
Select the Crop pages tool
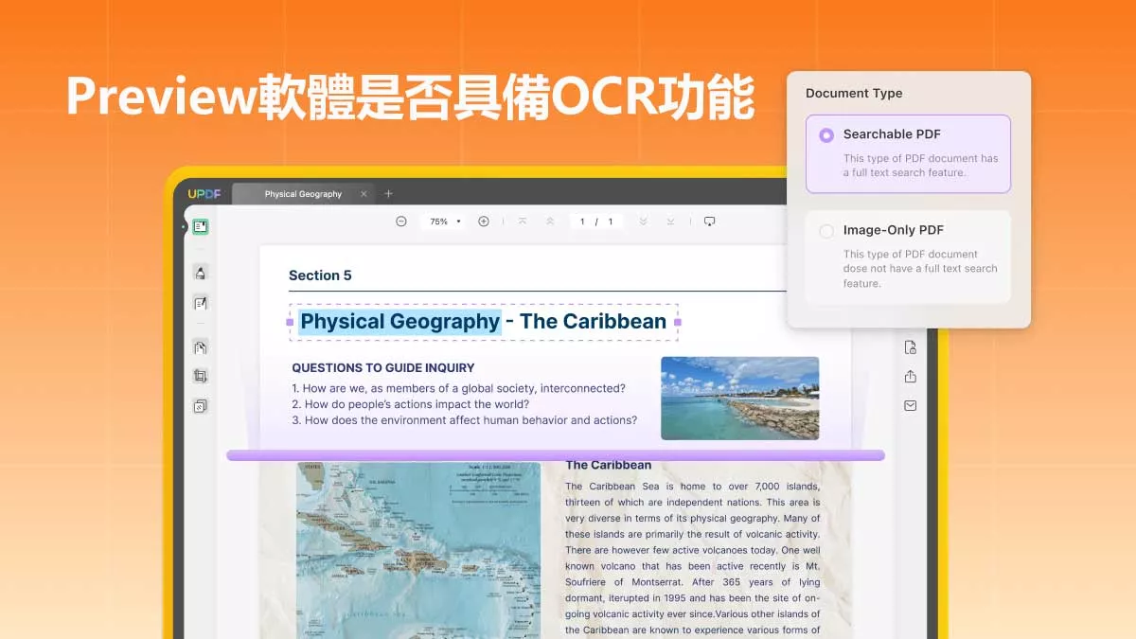[201, 375]
